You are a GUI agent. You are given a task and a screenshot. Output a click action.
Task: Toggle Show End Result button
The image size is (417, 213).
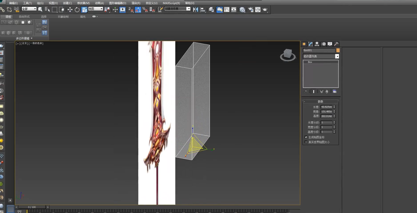point(314,92)
